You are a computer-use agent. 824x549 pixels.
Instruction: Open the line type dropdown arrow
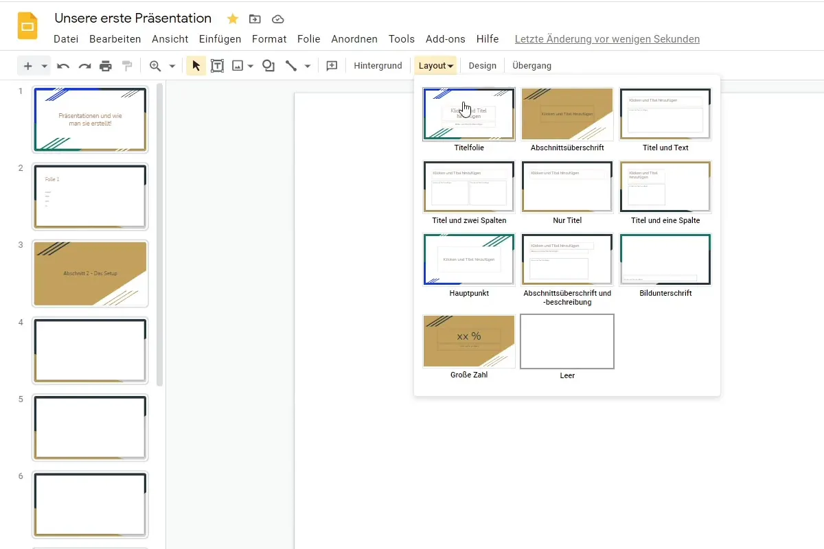tap(307, 66)
